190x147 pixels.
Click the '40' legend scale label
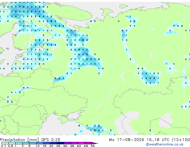point(79,146)
